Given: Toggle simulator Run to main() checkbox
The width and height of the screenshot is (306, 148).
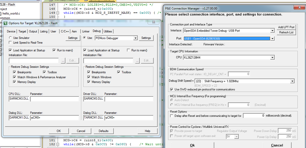Looking at the screenshot, I should pos(54,50).
